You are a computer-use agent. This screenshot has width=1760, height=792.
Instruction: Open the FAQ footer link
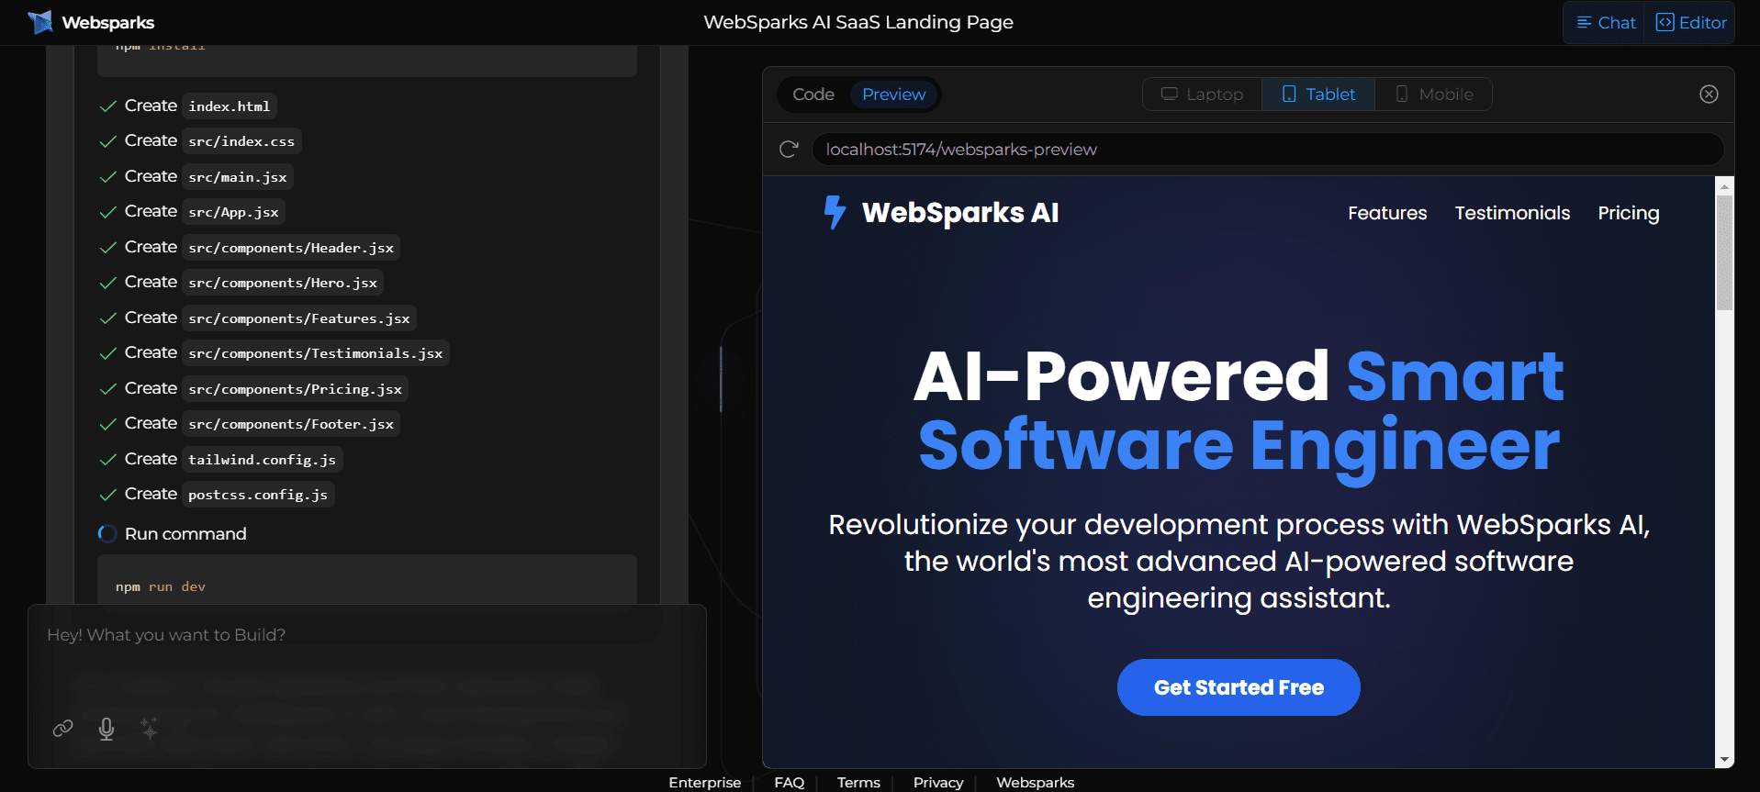[789, 783]
